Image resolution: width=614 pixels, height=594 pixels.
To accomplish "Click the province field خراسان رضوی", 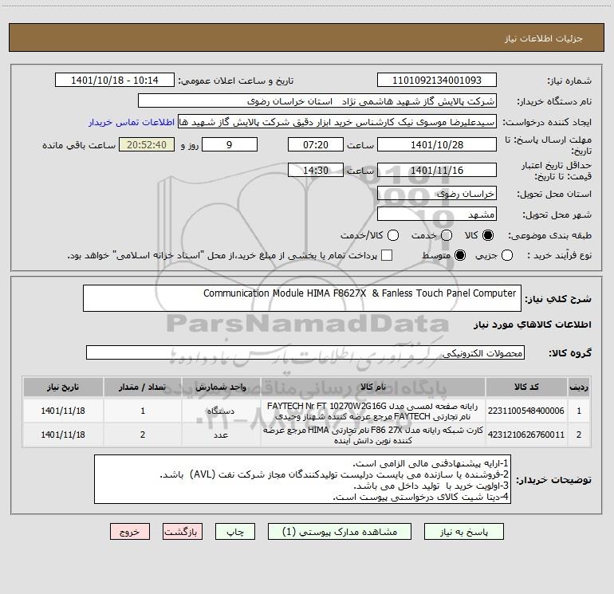I will point(437,193).
